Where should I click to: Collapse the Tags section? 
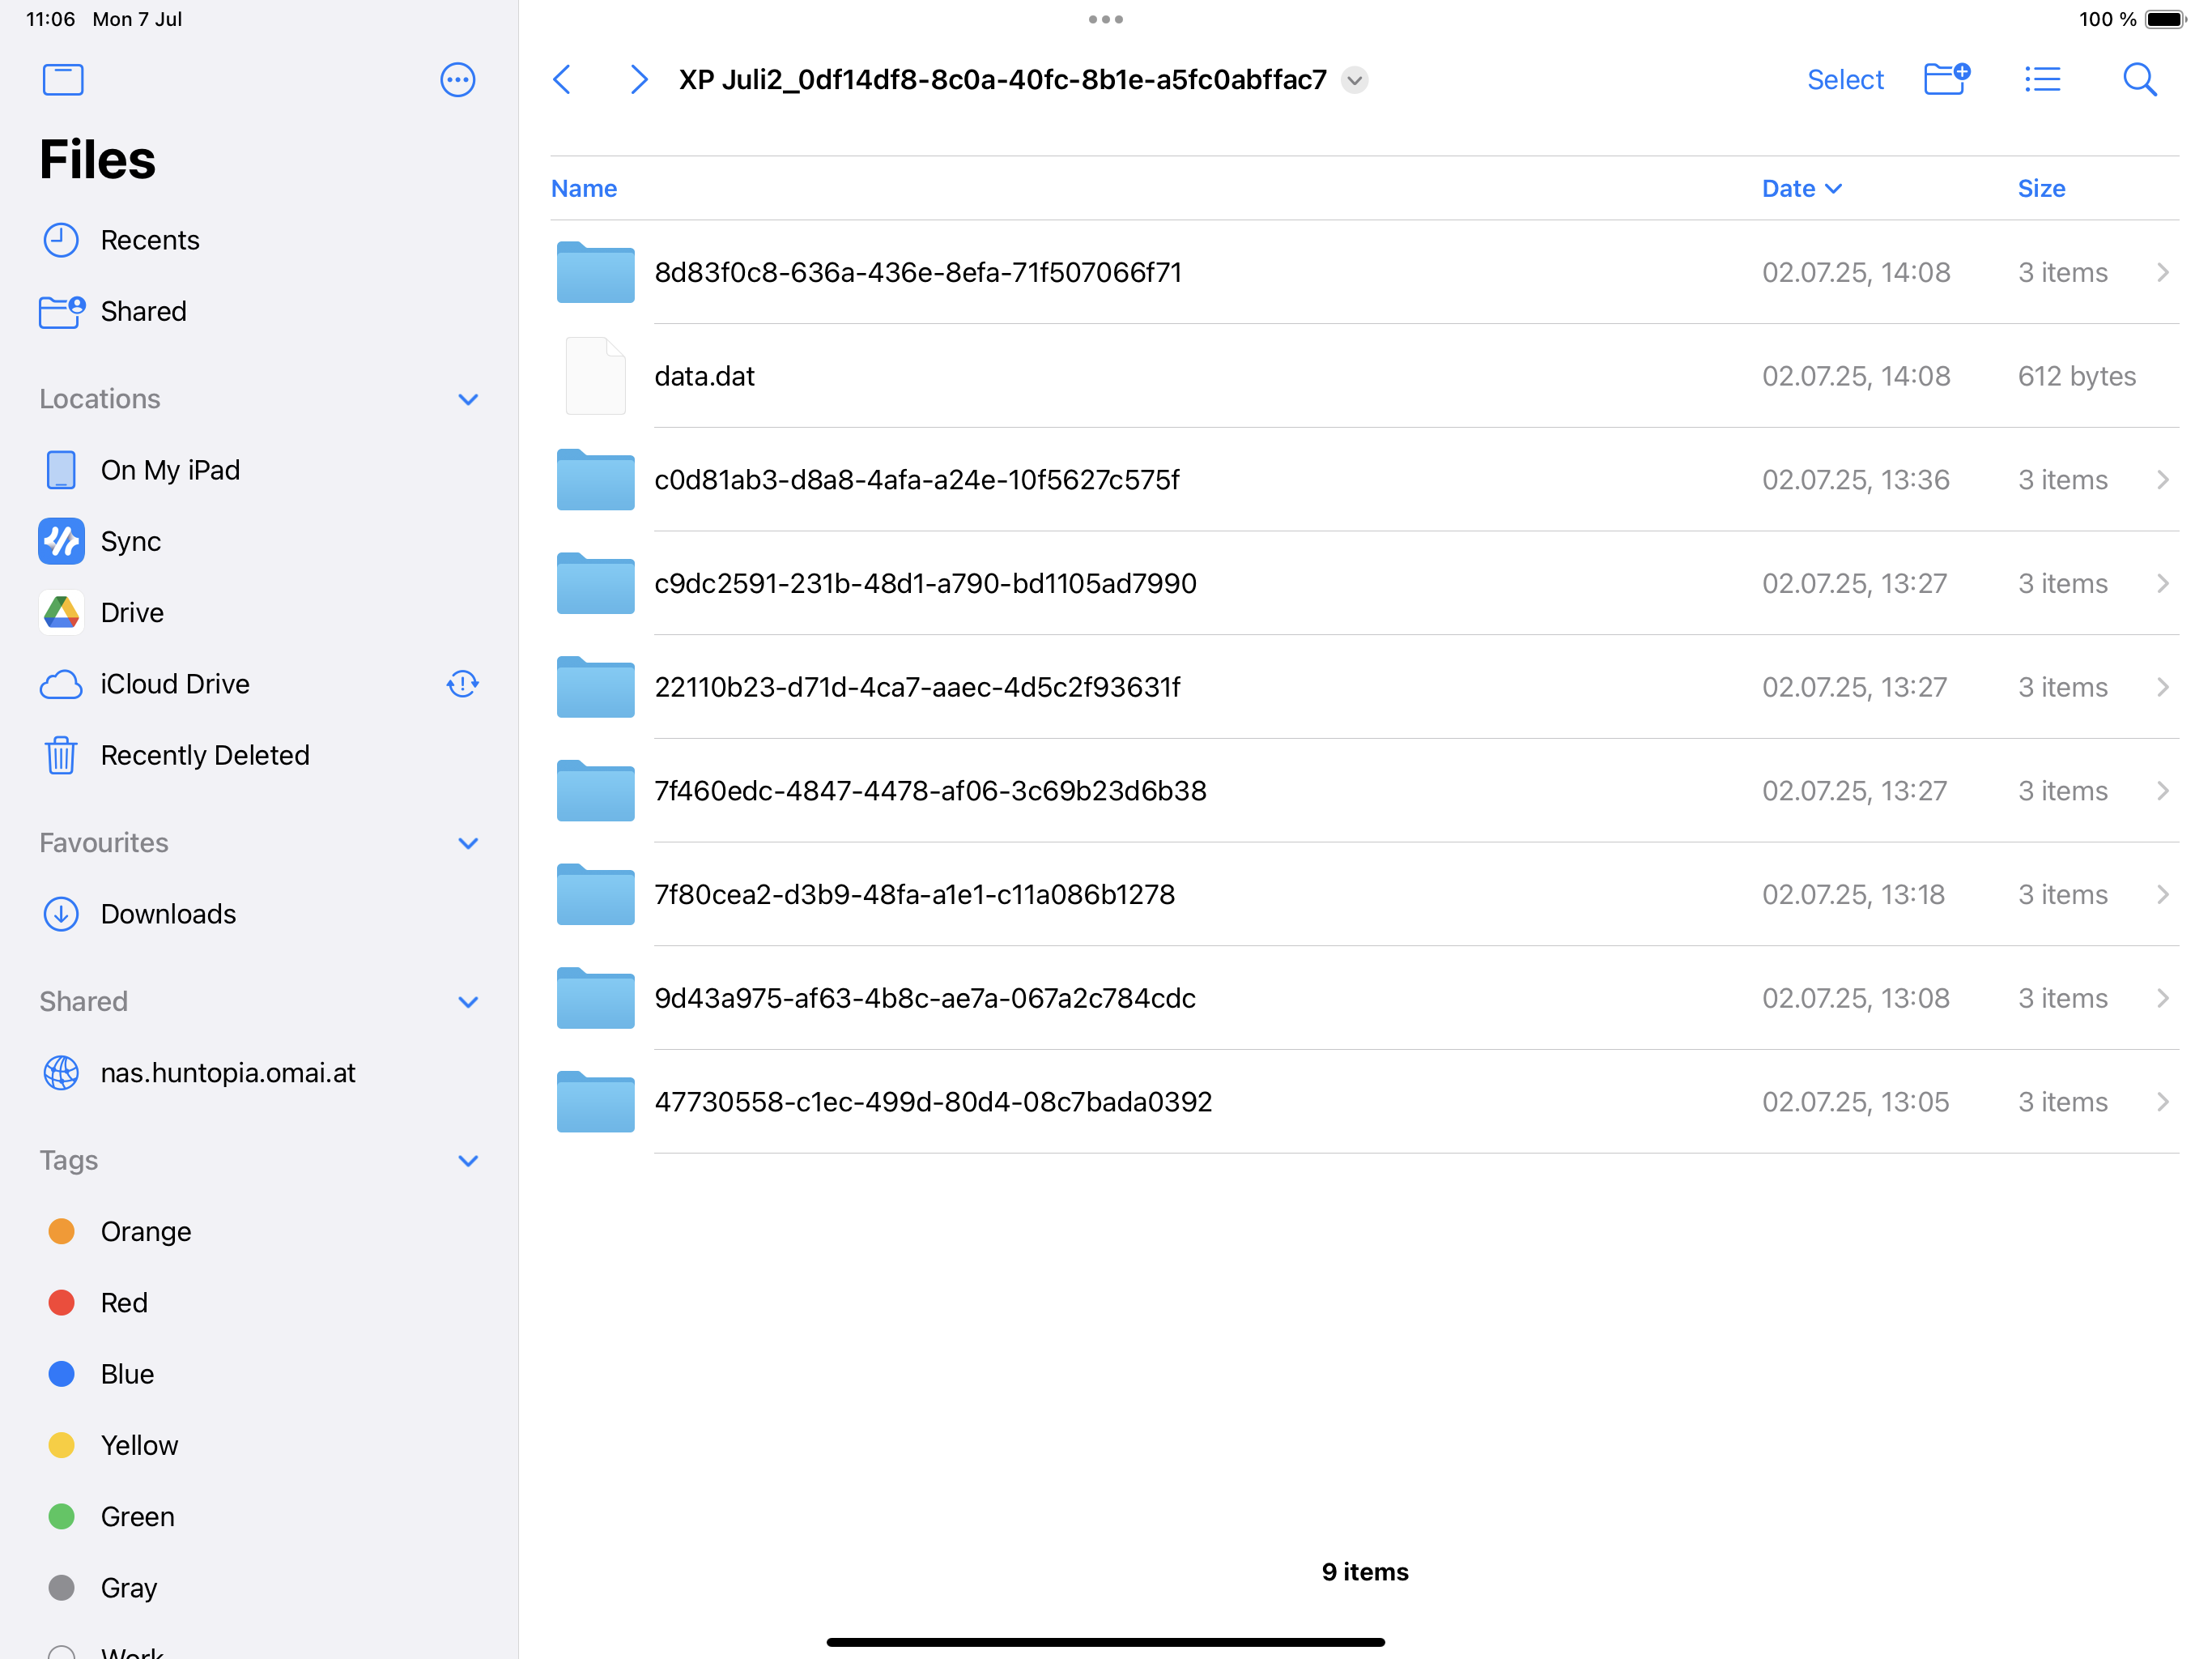click(467, 1161)
